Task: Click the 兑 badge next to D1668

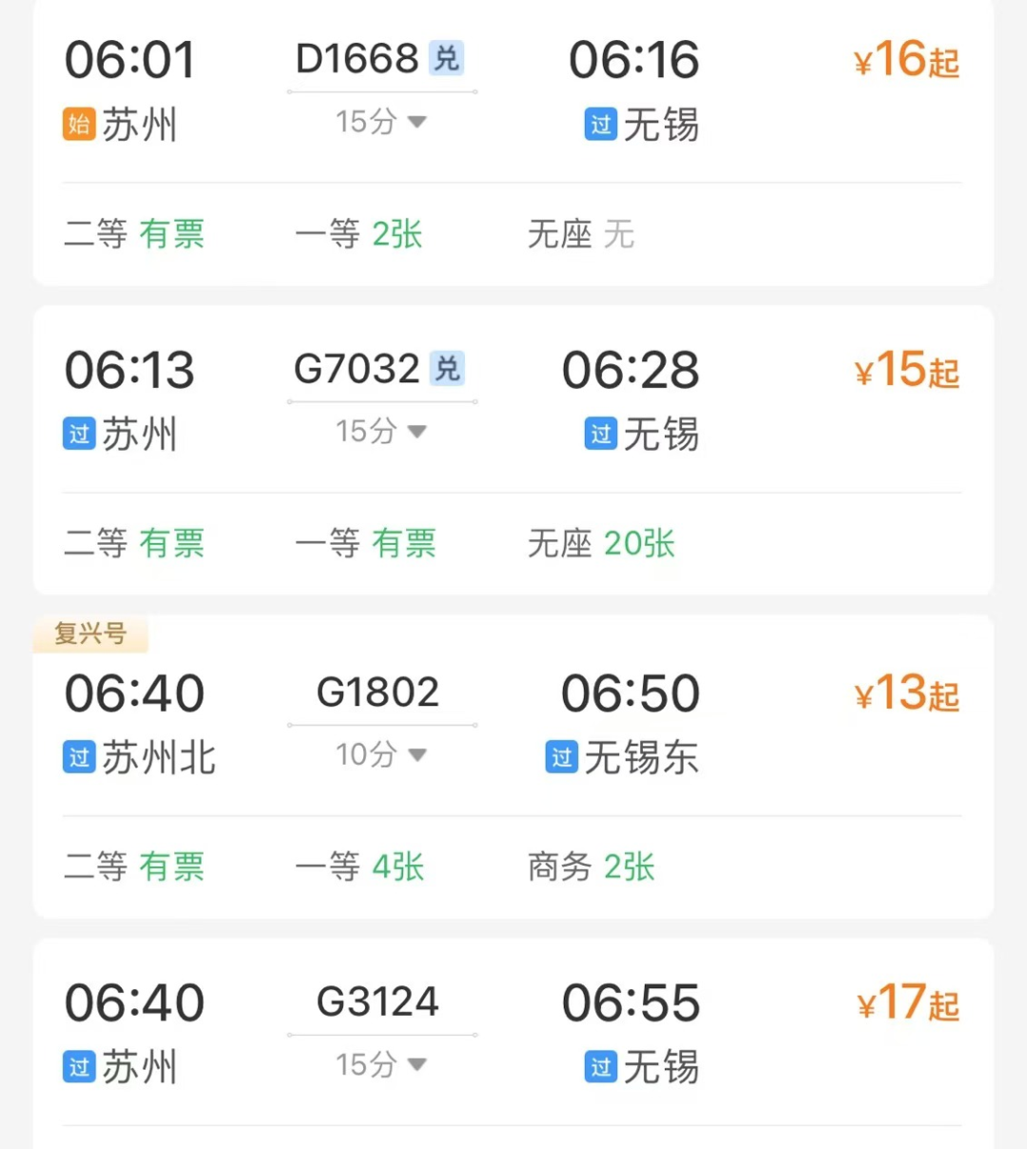Action: coord(447,59)
